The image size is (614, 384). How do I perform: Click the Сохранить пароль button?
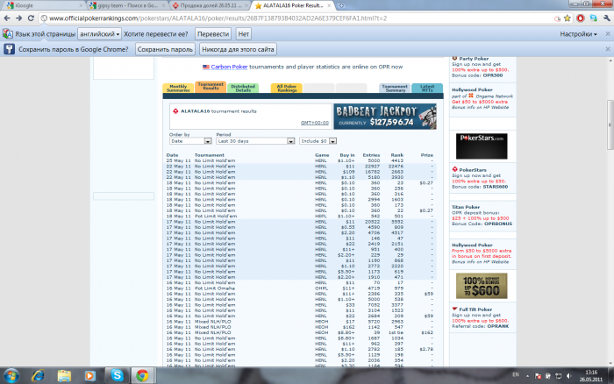(x=165, y=49)
